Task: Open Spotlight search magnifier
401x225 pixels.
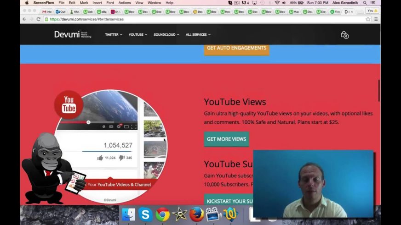Action: click(365, 3)
